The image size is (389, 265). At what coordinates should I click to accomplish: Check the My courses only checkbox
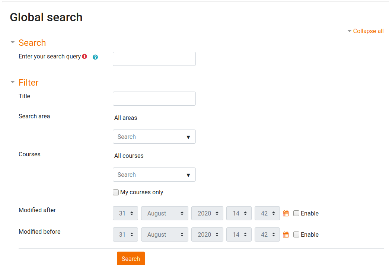116,192
